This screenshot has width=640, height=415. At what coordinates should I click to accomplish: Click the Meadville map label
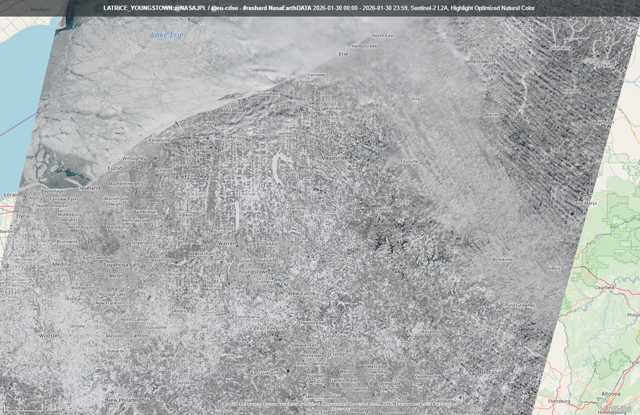333,158
